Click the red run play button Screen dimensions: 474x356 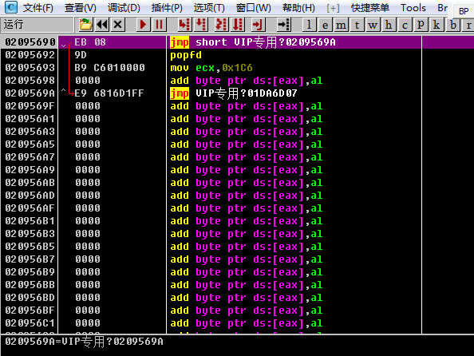(x=143, y=25)
